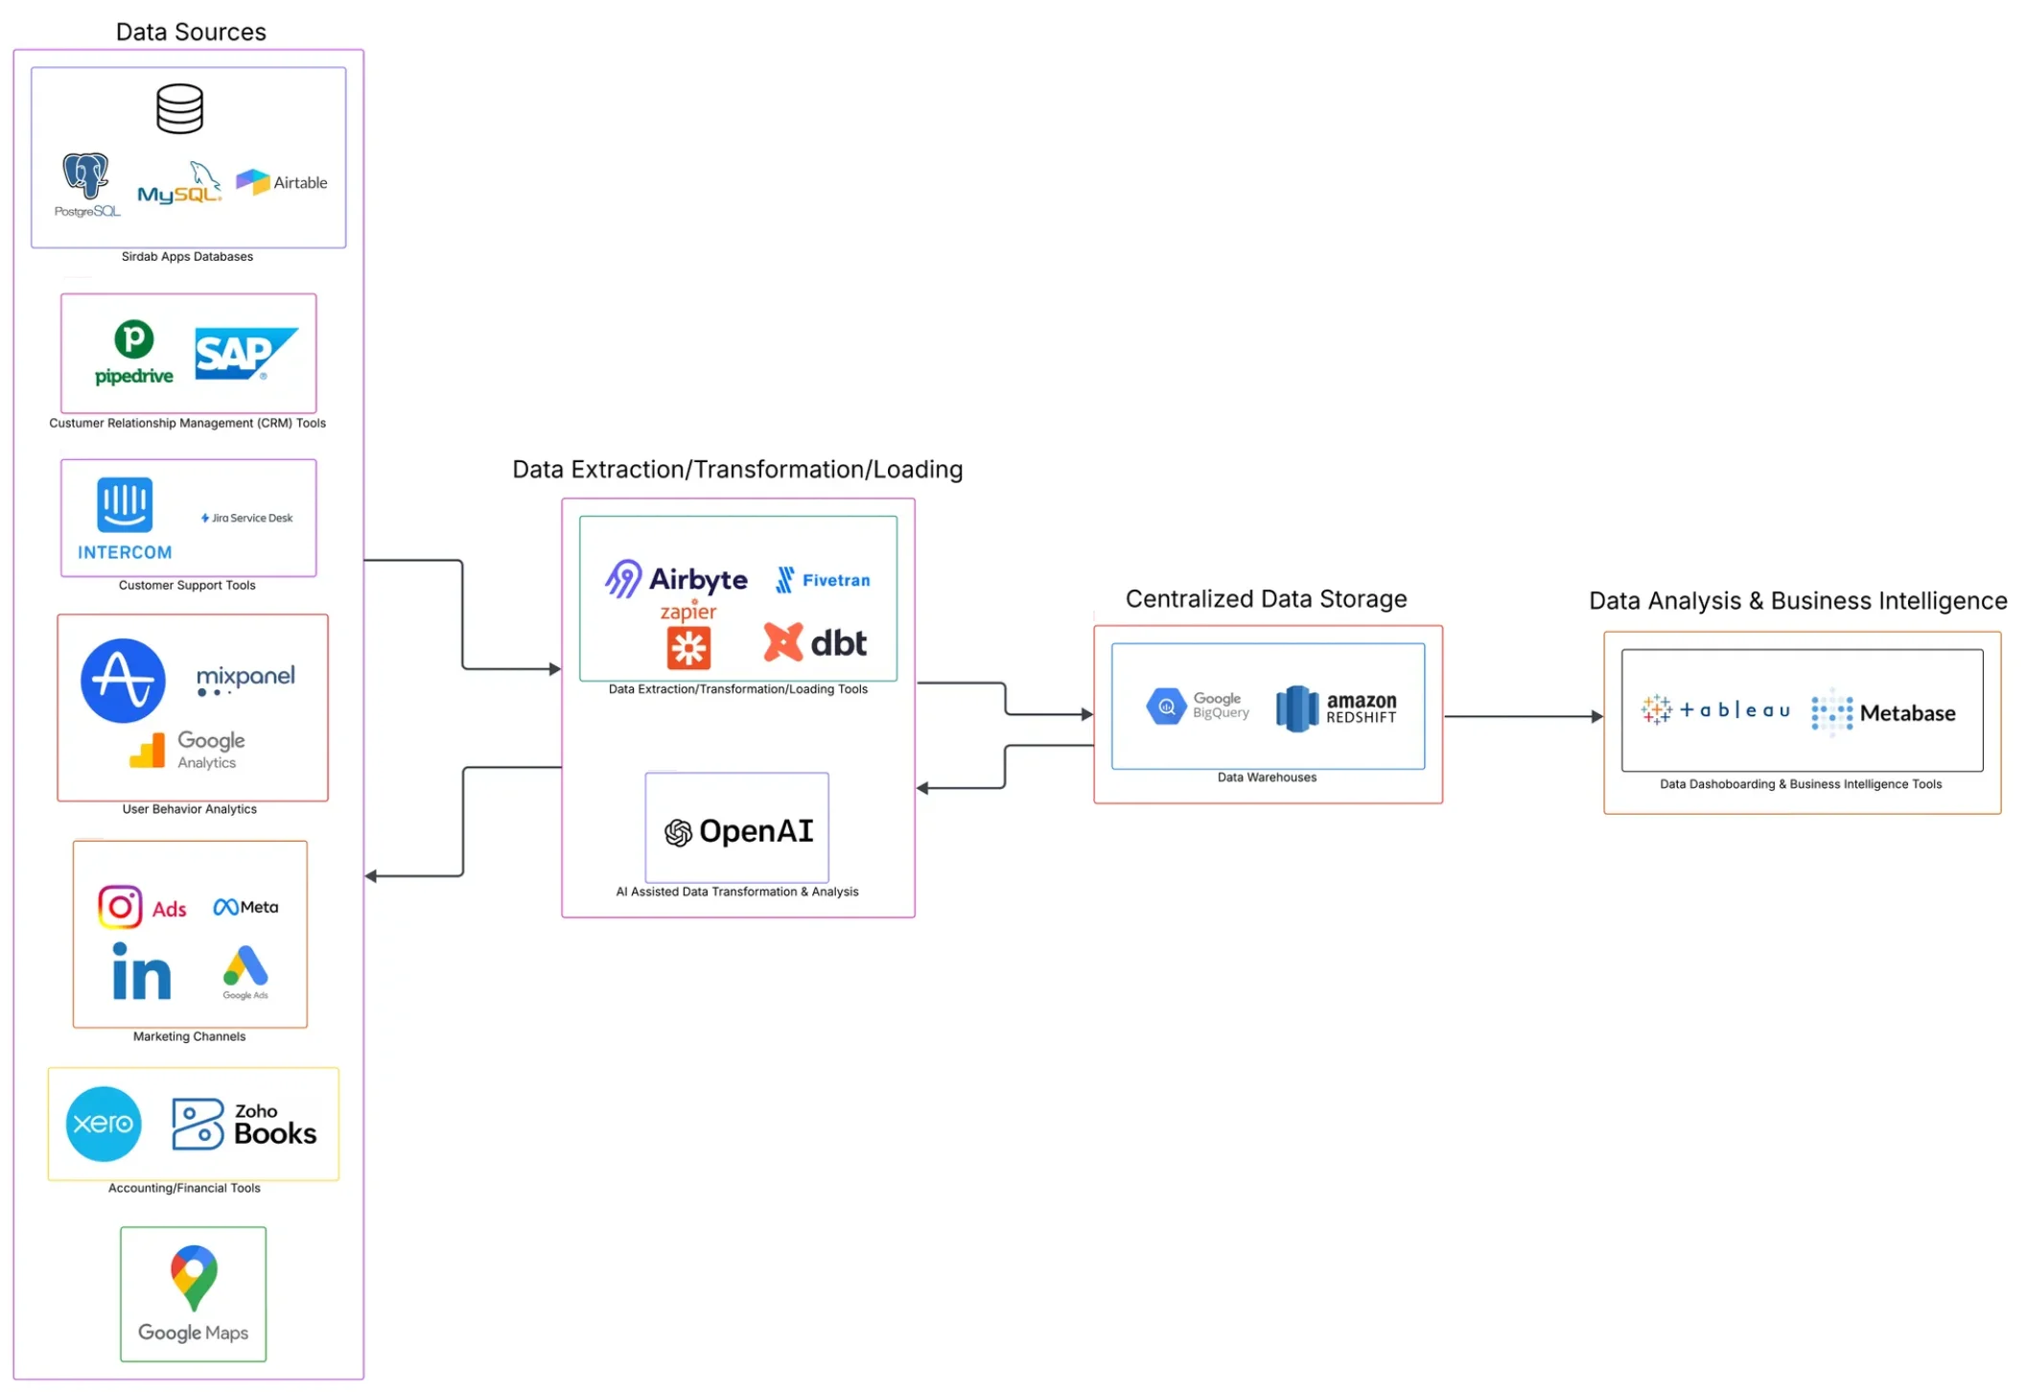Click the 'Accounting/Financial Tools' caption
The height and width of the screenshot is (1392, 2027).
click(x=184, y=1188)
